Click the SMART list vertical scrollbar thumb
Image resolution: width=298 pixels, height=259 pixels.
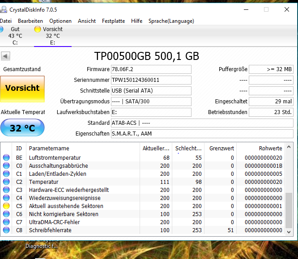pyautogui.click(x=289, y=210)
